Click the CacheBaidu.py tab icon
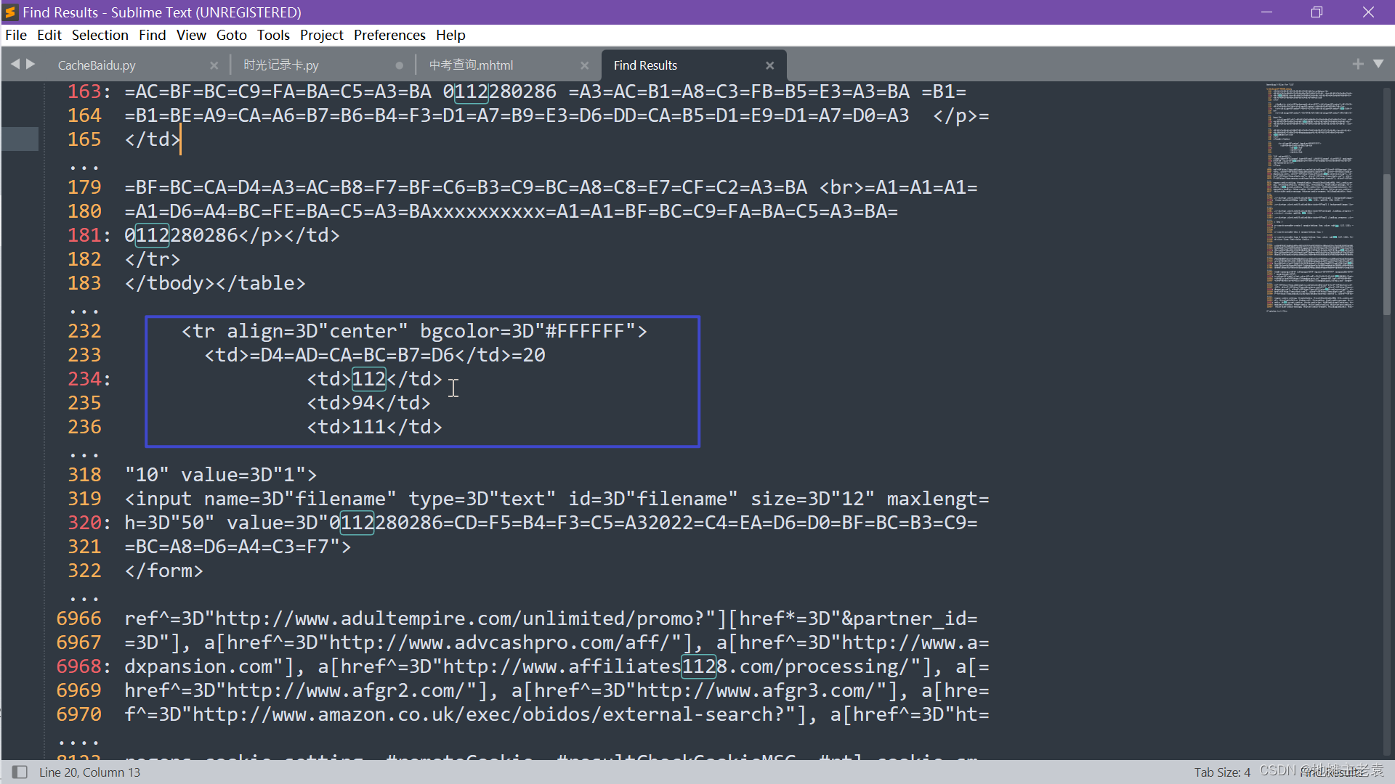This screenshot has height=784, width=1395. (95, 65)
